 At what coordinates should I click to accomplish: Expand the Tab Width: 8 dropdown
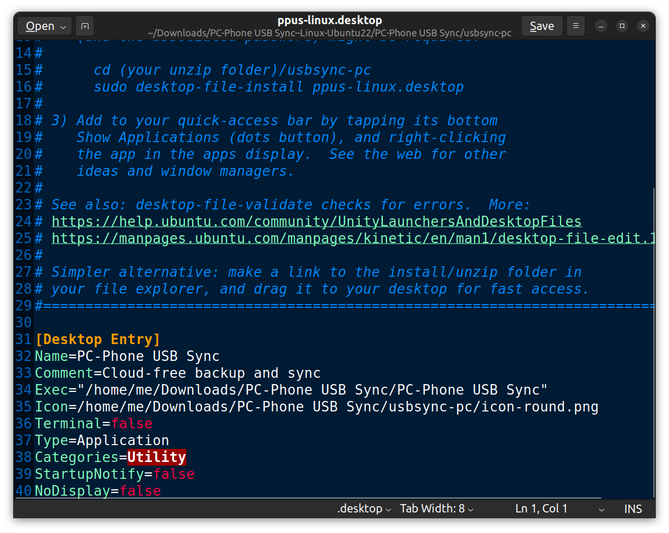point(436,508)
